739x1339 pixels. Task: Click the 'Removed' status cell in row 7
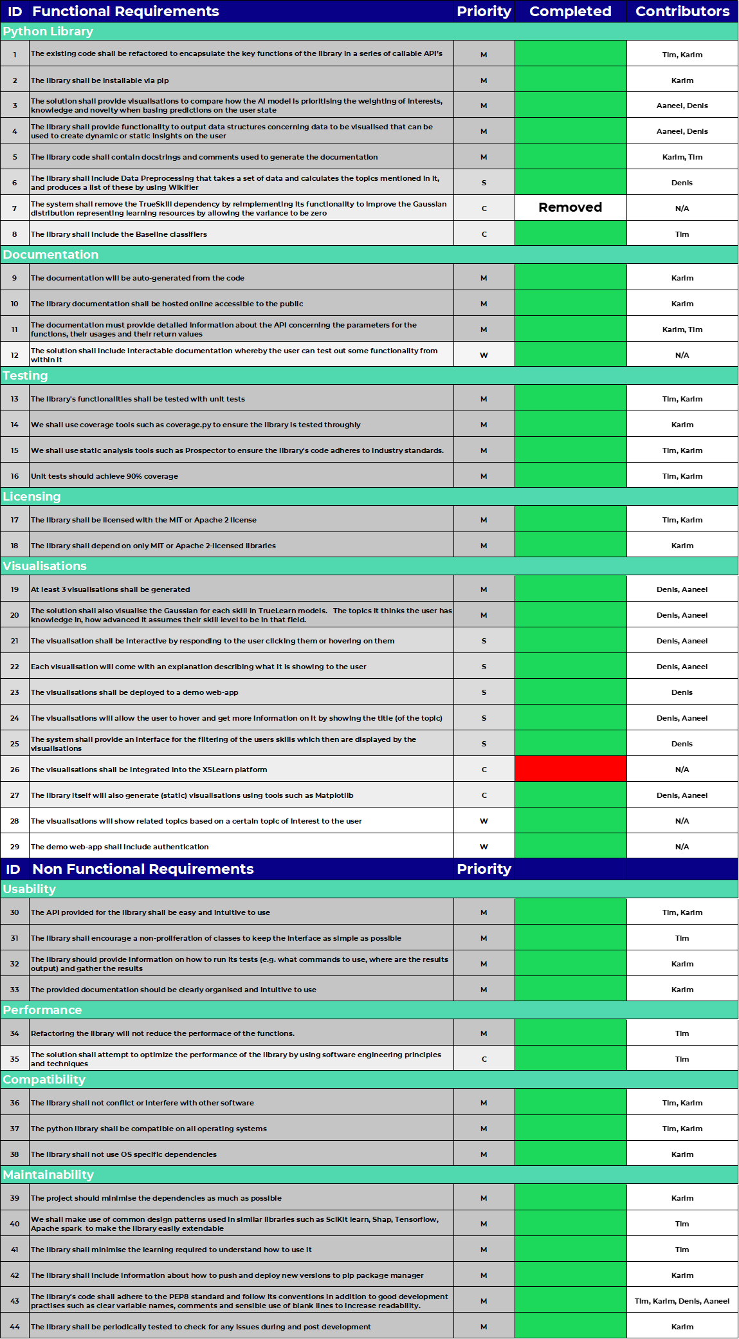click(570, 208)
